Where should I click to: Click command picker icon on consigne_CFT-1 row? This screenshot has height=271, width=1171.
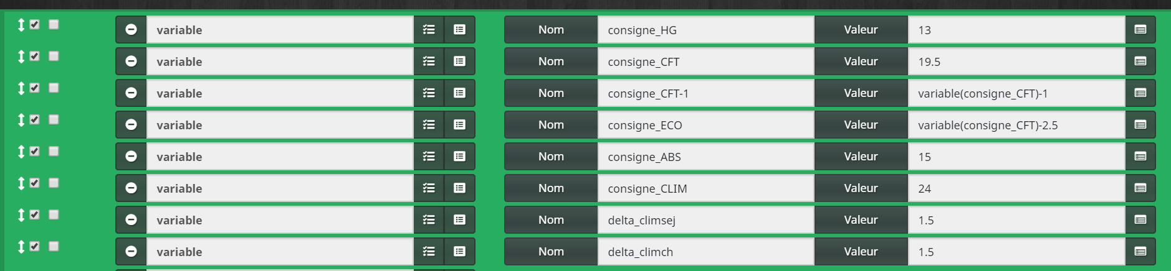pyautogui.click(x=459, y=93)
